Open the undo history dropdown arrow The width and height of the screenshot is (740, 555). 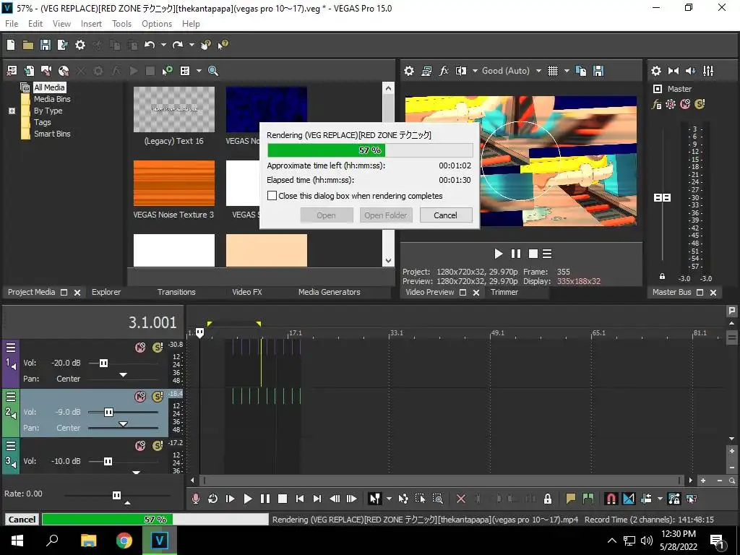click(163, 45)
